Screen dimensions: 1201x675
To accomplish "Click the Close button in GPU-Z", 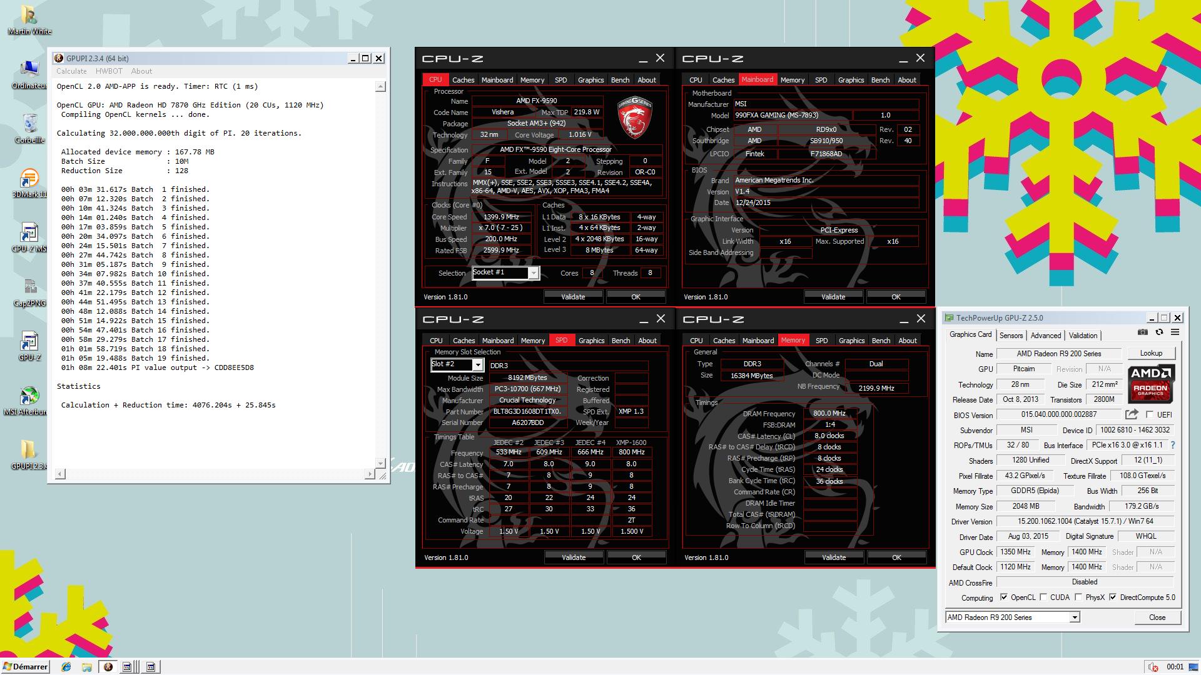I will point(1157,617).
